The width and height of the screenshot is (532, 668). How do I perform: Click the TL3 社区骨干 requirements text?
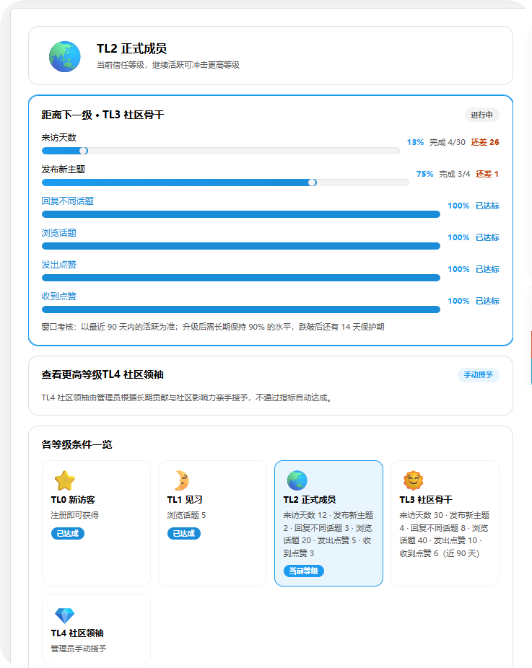(445, 535)
